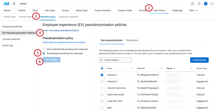The width and height of the screenshot is (218, 109).
Task: Open the ProjectID column dropdown chevron
Action: point(162,68)
